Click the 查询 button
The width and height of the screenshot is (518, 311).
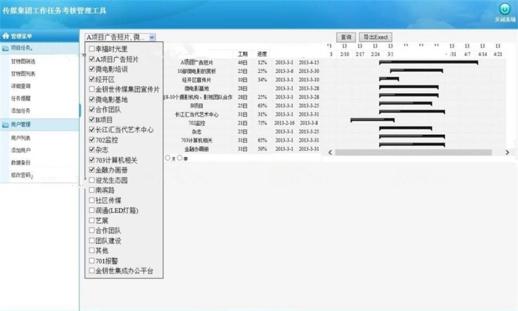pos(346,37)
